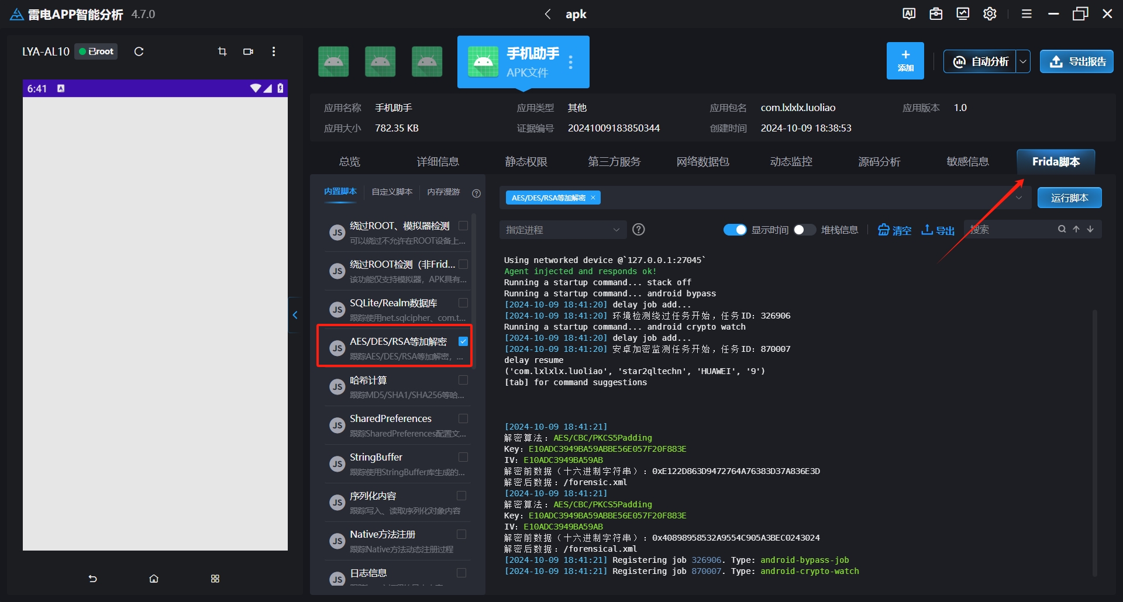Select the first green Android APK thumbnail
The image size is (1123, 602).
[x=333, y=61]
